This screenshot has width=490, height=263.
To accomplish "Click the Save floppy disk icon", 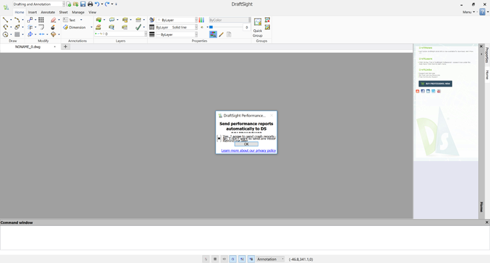I will pyautogui.click(x=83, y=4).
